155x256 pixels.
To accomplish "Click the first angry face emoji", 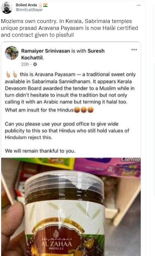I will (x=77, y=110).
